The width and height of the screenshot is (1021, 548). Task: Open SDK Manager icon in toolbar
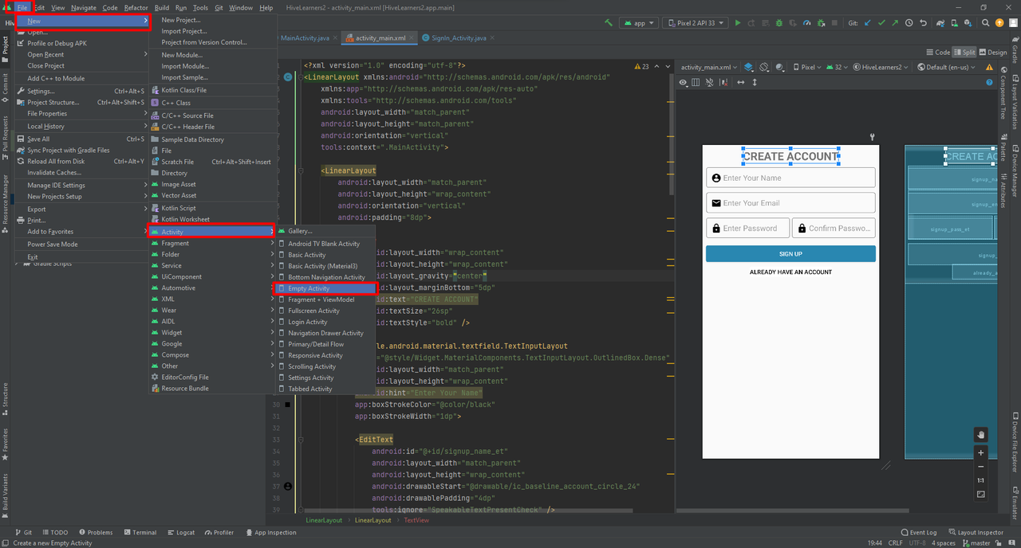[968, 23]
